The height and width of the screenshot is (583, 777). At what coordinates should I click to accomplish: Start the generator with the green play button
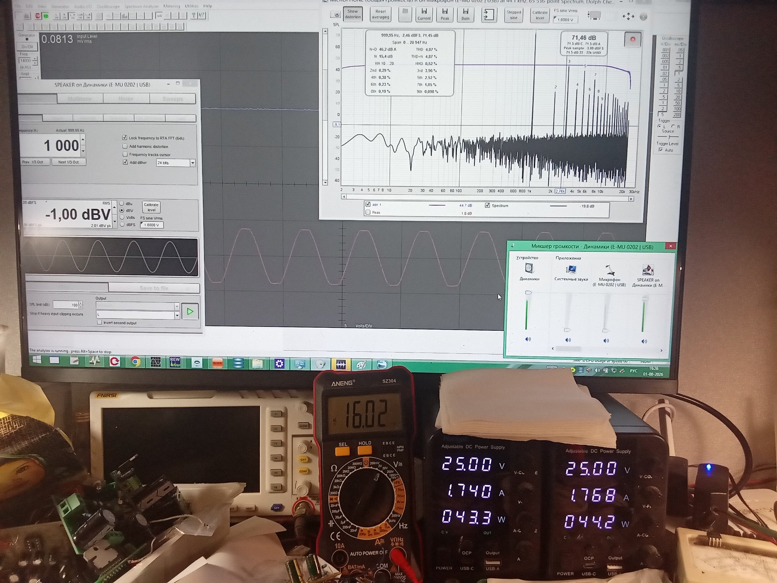tap(190, 311)
